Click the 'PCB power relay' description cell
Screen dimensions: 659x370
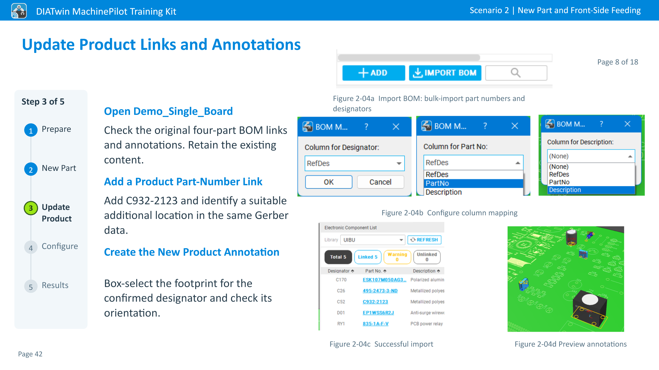[x=427, y=324]
